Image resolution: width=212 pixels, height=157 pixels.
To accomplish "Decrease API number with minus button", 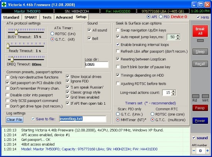I will pos(194,151).
